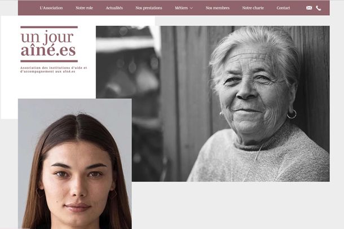344x229 pixels.
Task: Click the Contact link
Action: [283, 8]
